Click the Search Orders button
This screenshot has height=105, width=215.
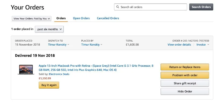[201, 7]
